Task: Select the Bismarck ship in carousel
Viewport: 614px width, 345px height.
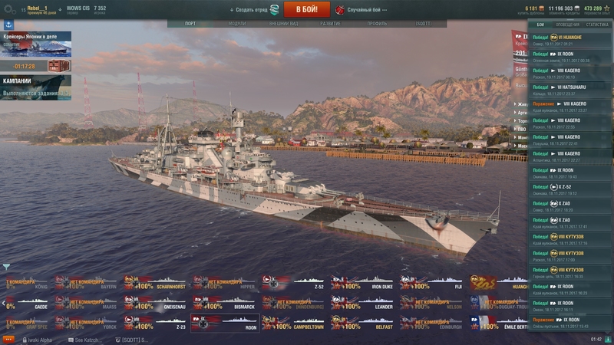Action: [224, 303]
